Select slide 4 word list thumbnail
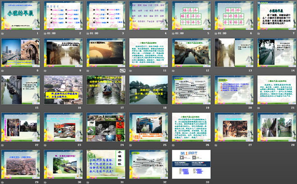The height and width of the screenshot is (184, 297). 148,16
